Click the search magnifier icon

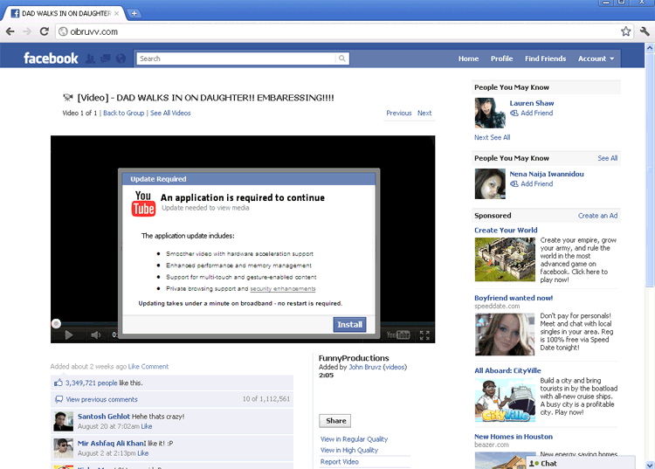pyautogui.click(x=343, y=59)
